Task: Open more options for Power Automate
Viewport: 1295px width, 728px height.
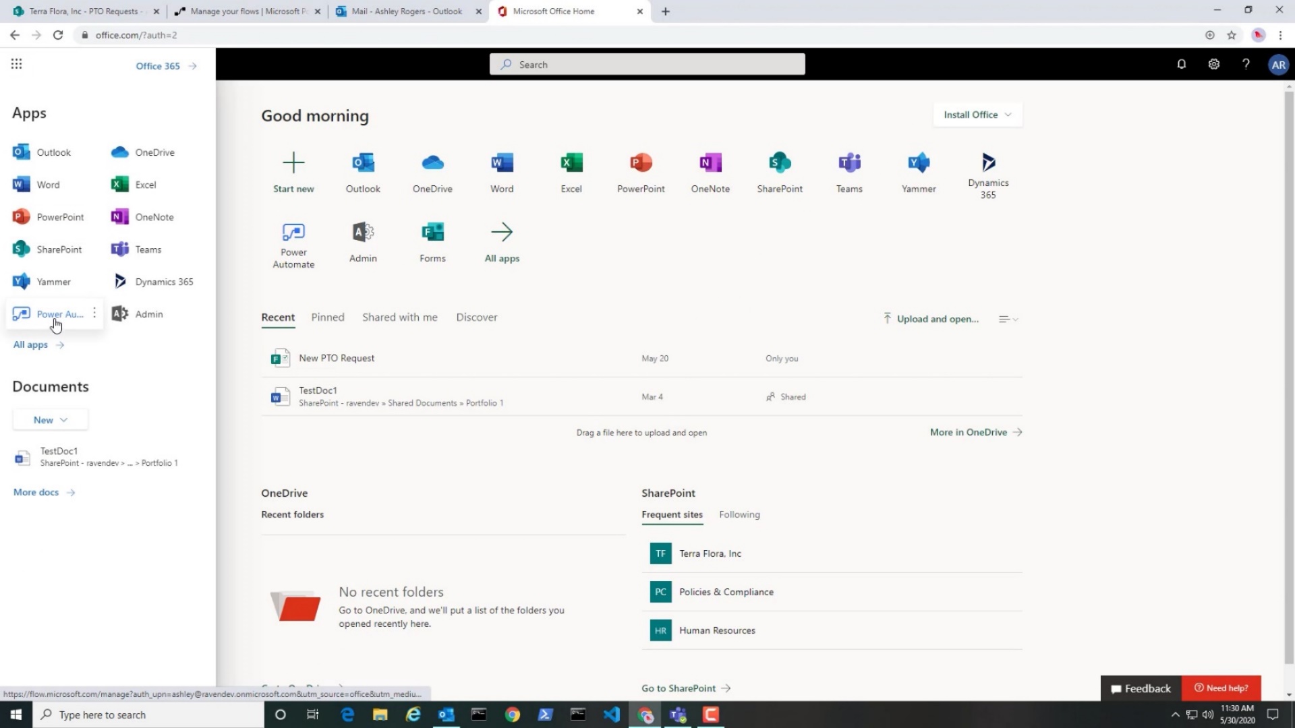Action: (x=94, y=313)
